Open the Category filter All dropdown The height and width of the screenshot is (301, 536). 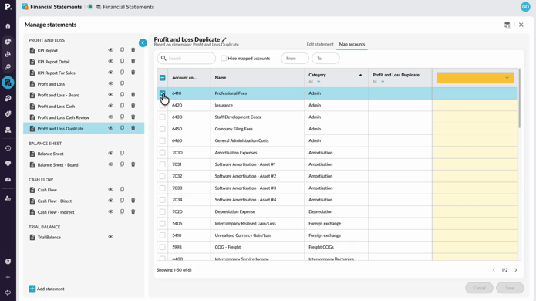pos(315,82)
